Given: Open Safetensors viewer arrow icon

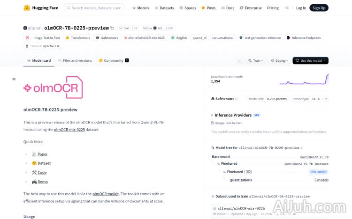Looking at the screenshot, I should pyautogui.click(x=326, y=99).
